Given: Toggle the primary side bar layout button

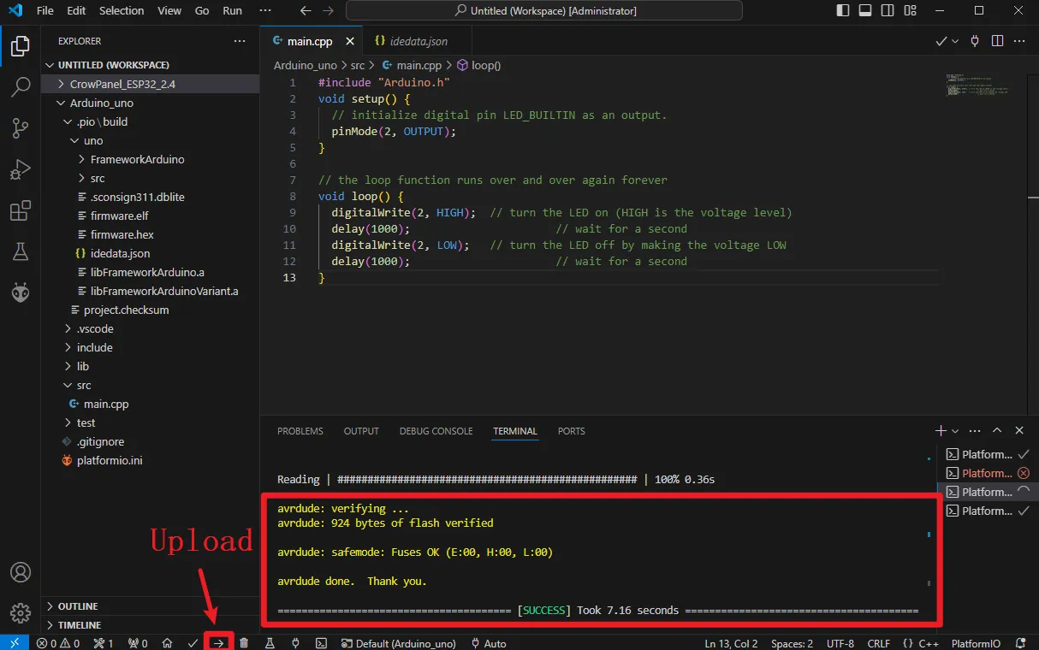Looking at the screenshot, I should [x=843, y=11].
